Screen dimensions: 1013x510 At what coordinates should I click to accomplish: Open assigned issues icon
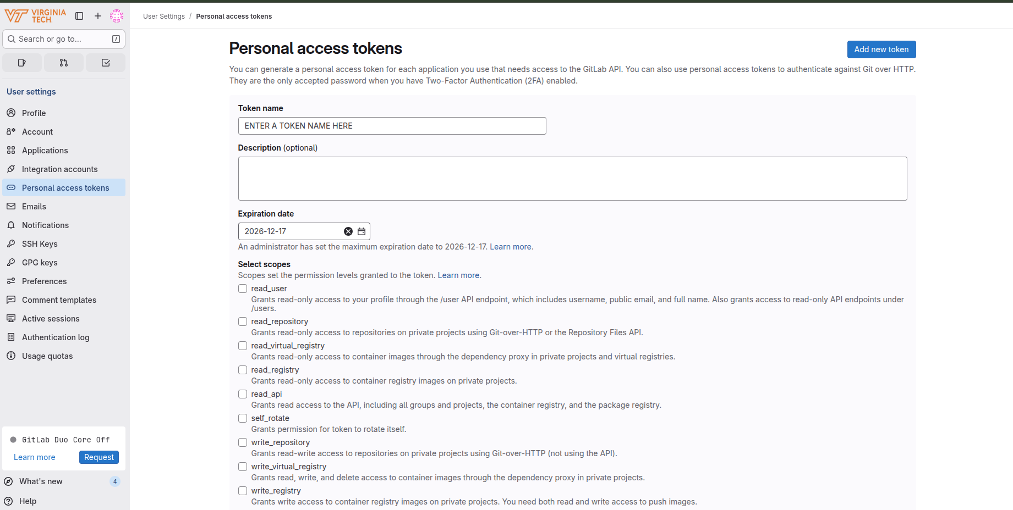click(22, 63)
